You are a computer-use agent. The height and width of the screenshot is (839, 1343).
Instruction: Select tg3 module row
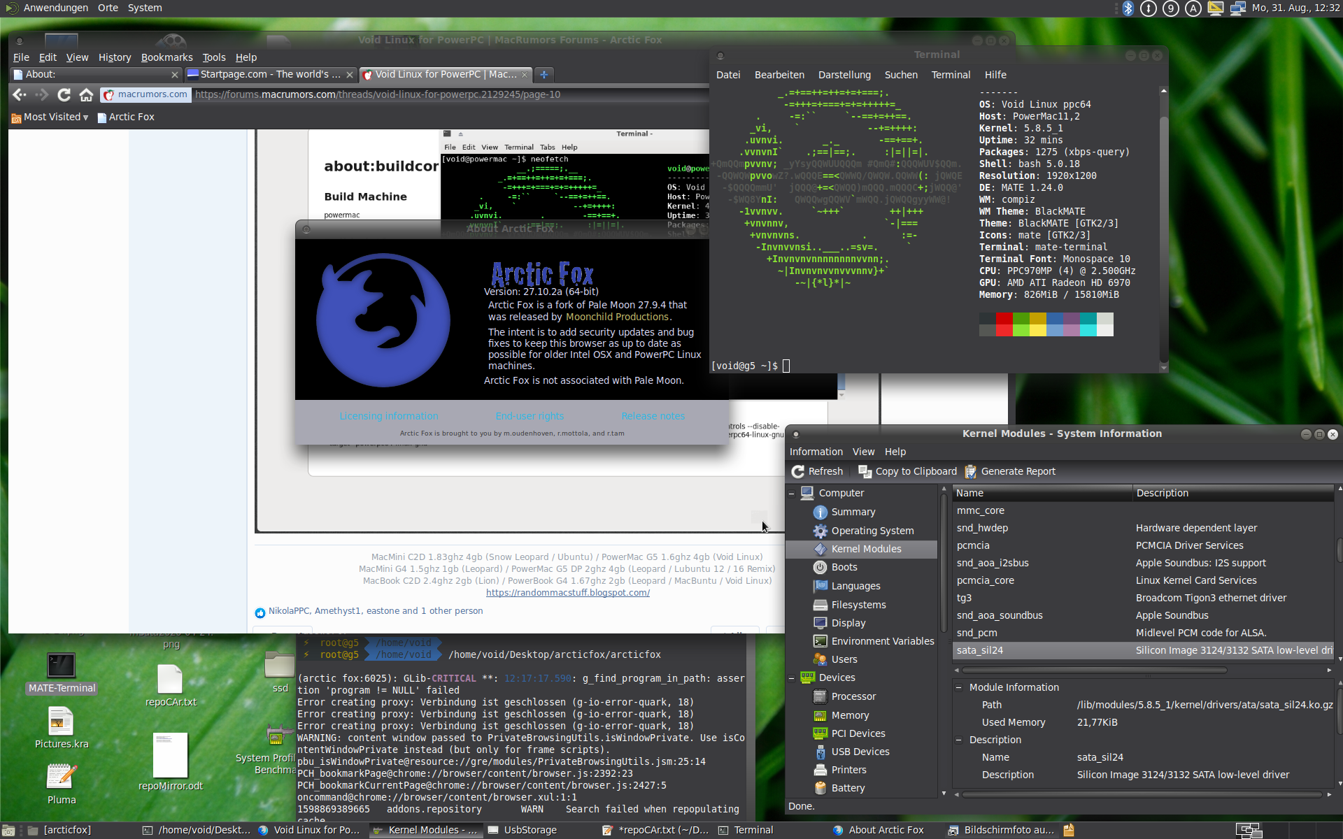tap(1143, 598)
